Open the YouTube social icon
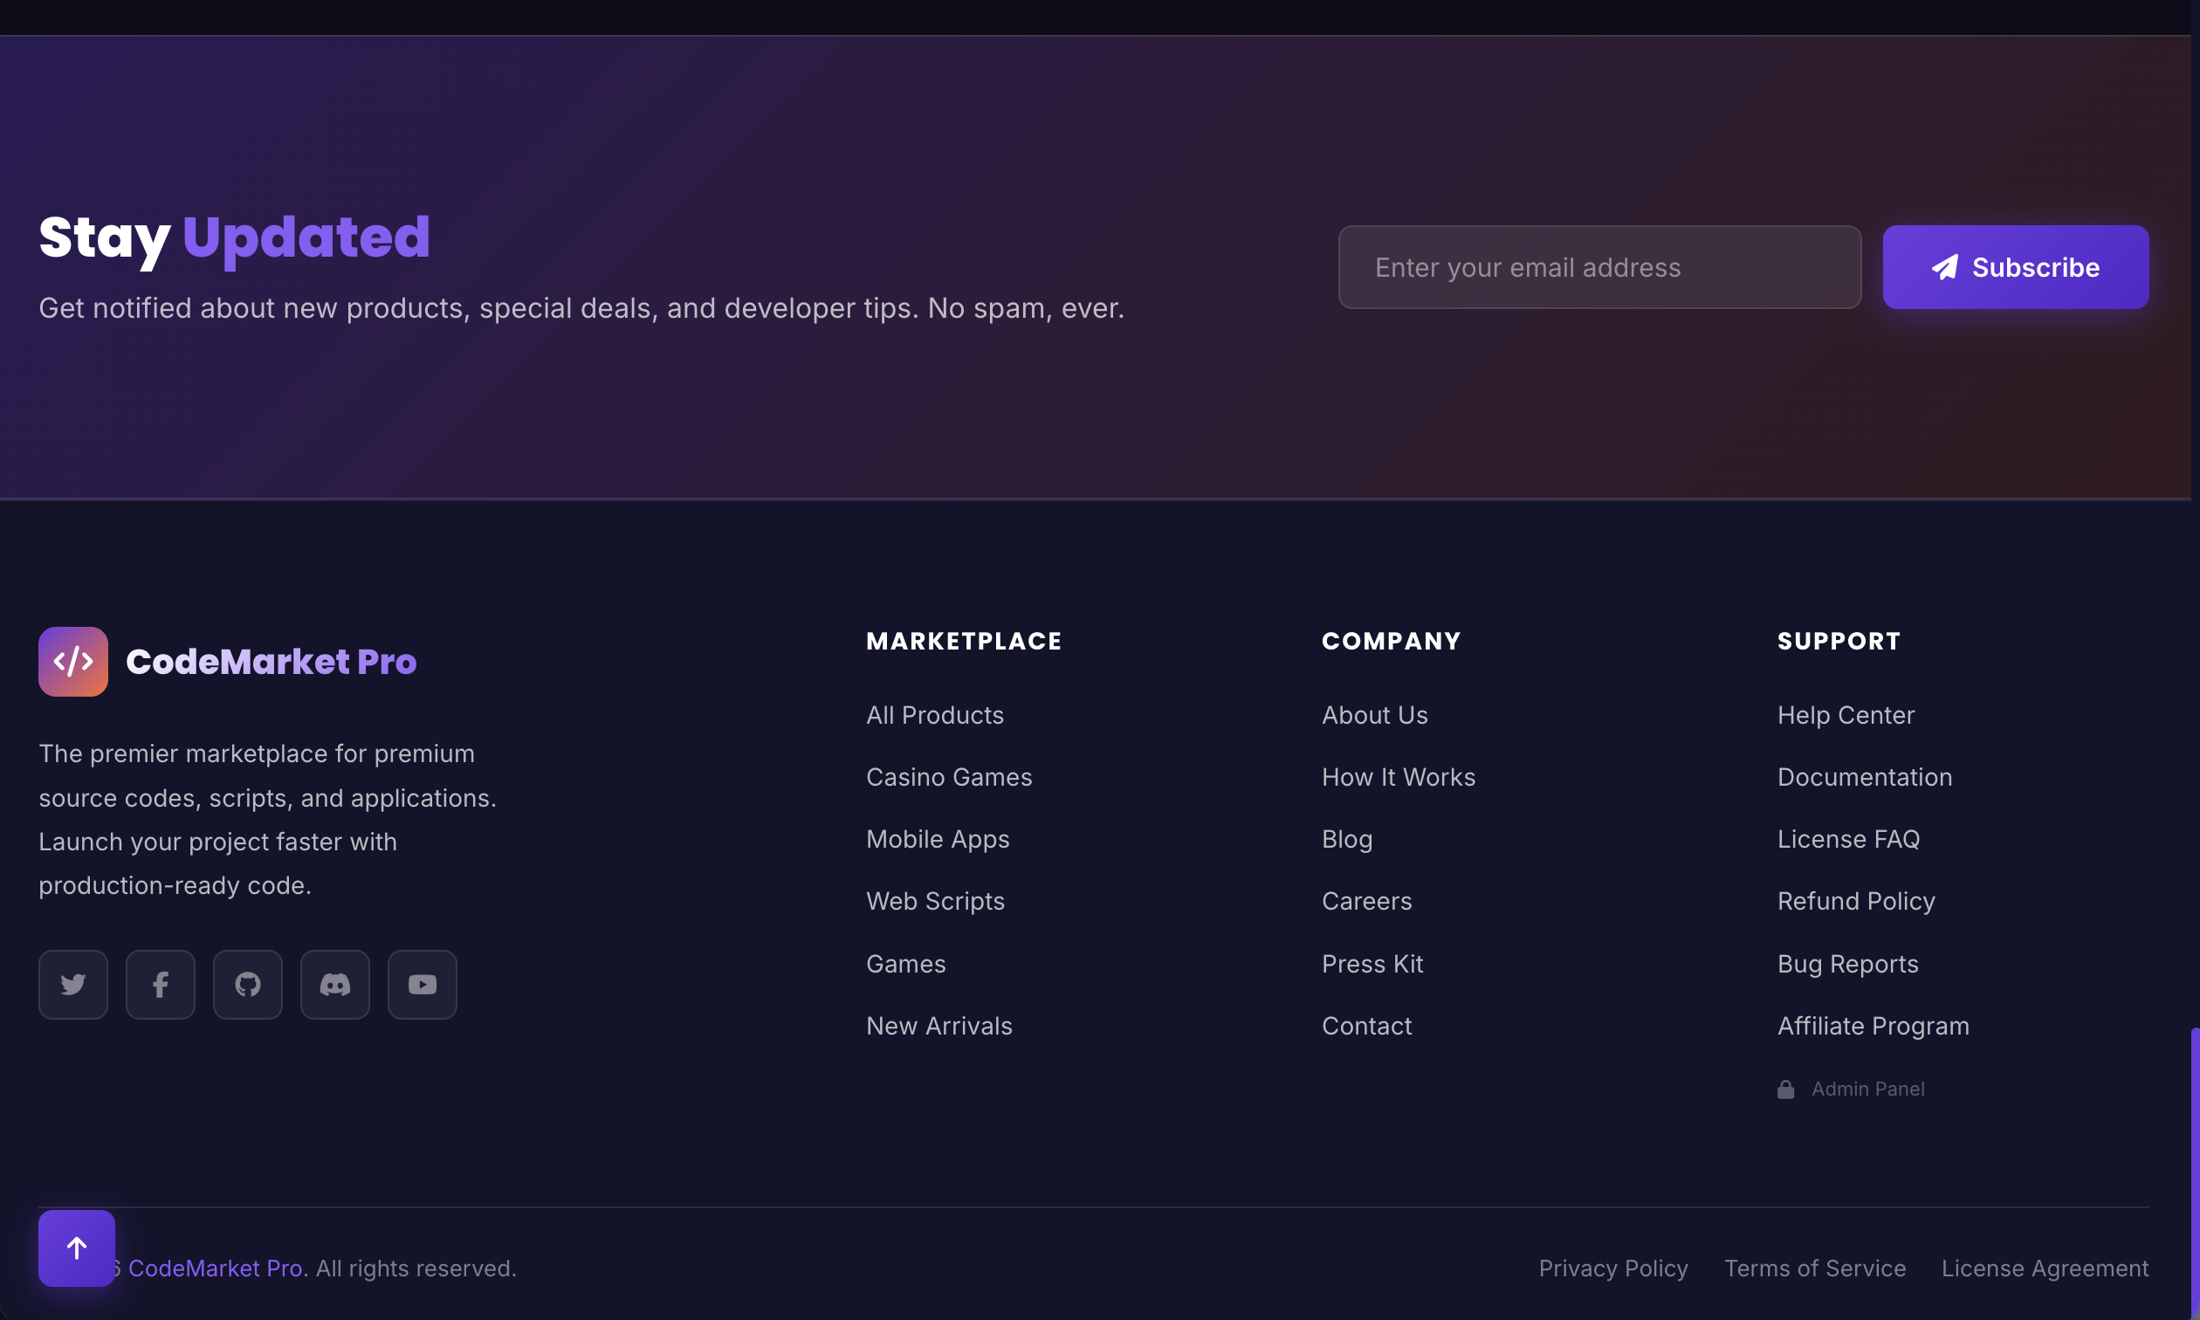The image size is (2200, 1320). (x=422, y=984)
